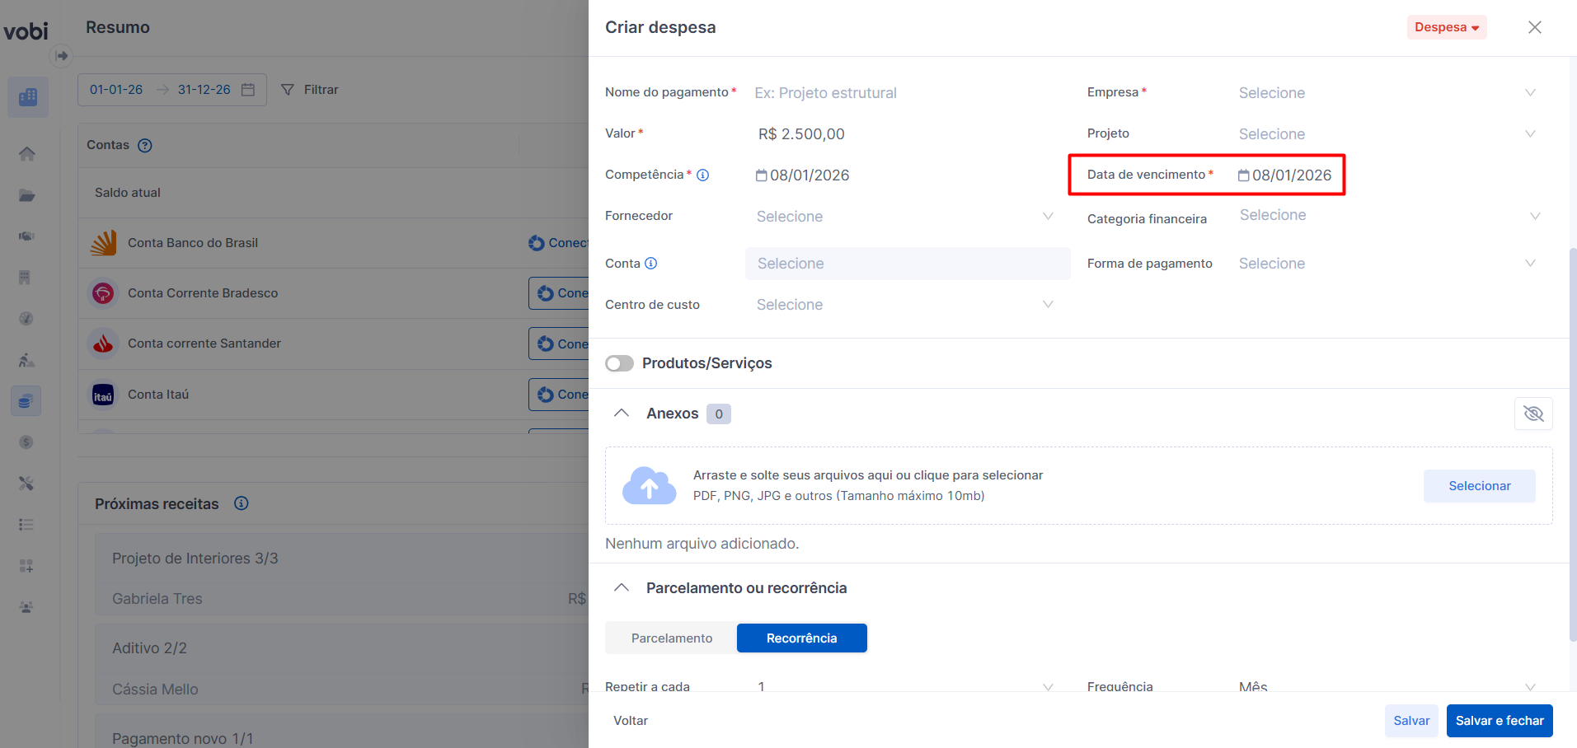Click the cloud upload icon

click(x=650, y=485)
